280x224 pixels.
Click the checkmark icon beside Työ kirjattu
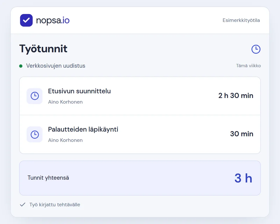(x=23, y=204)
